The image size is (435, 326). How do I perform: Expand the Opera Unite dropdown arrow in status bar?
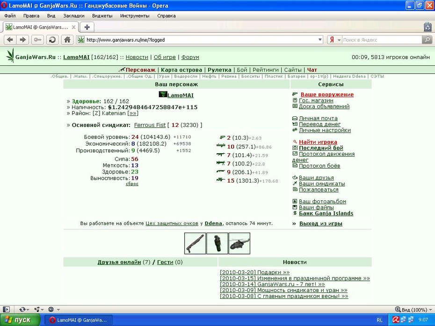(42, 310)
